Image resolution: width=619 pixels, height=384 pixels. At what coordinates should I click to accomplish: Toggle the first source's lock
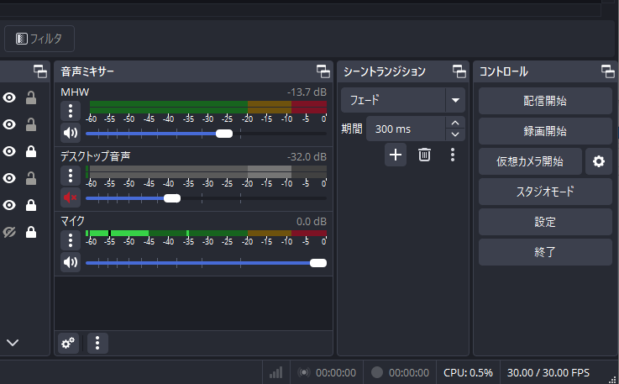point(31,97)
